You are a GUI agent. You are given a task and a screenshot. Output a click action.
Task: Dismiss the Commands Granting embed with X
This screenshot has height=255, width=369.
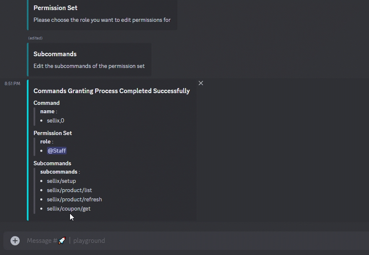pyautogui.click(x=201, y=83)
